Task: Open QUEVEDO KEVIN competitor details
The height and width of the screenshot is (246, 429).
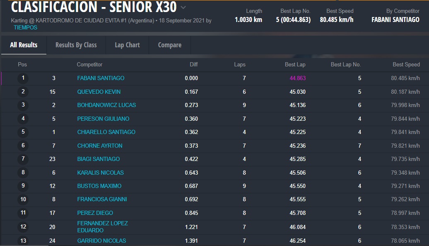Action: click(99, 92)
